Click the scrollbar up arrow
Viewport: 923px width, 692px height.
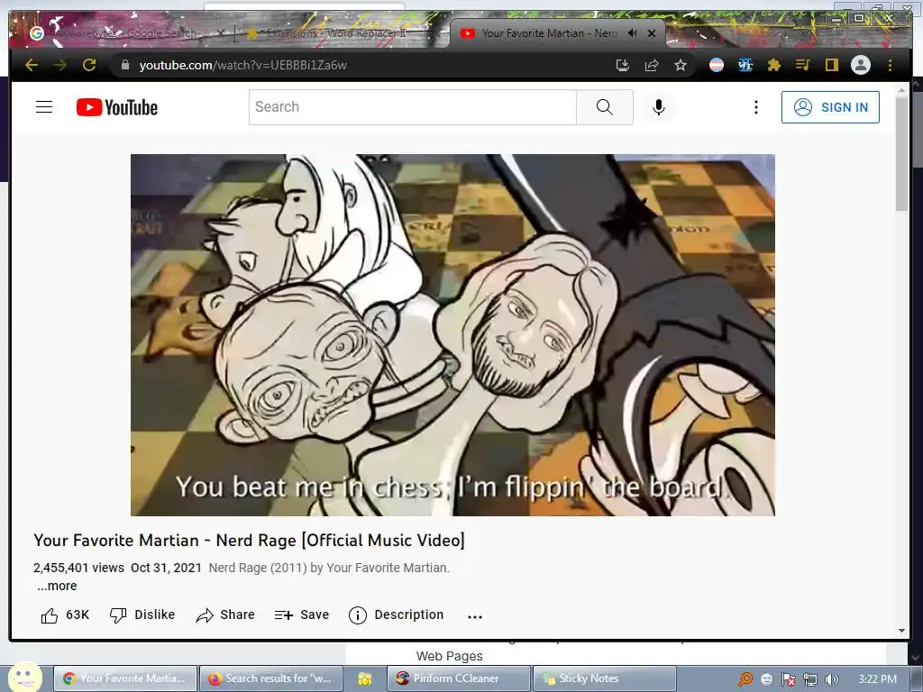(901, 90)
